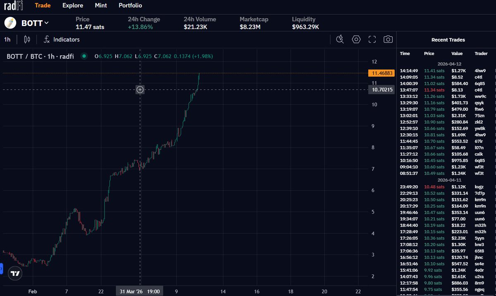Click the Recent Trades heading
This screenshot has height=296, width=496.
click(448, 40)
